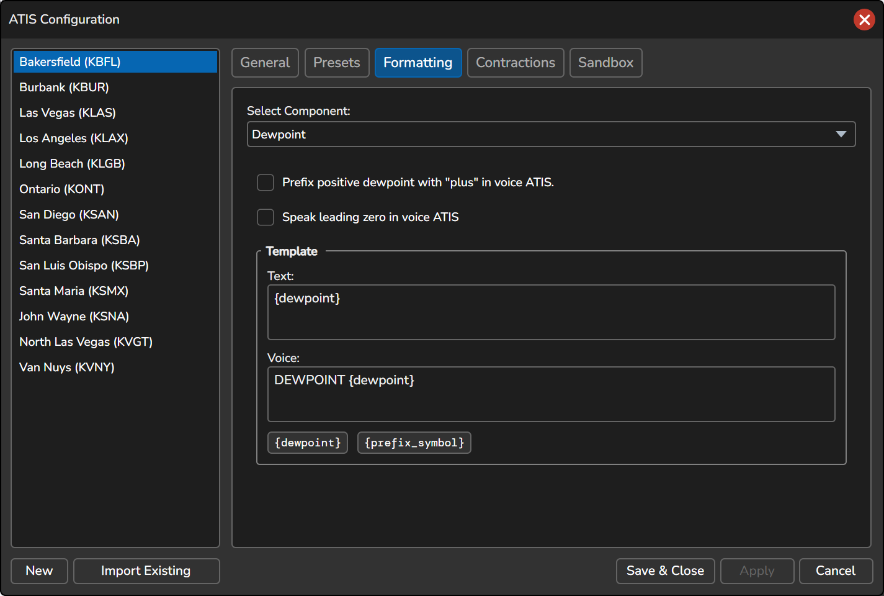Open the Presets tab
884x596 pixels.
(337, 63)
